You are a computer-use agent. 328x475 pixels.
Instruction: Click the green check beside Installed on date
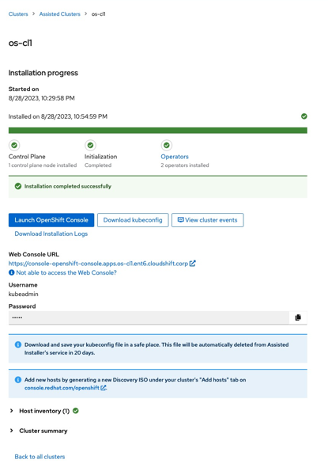point(303,116)
